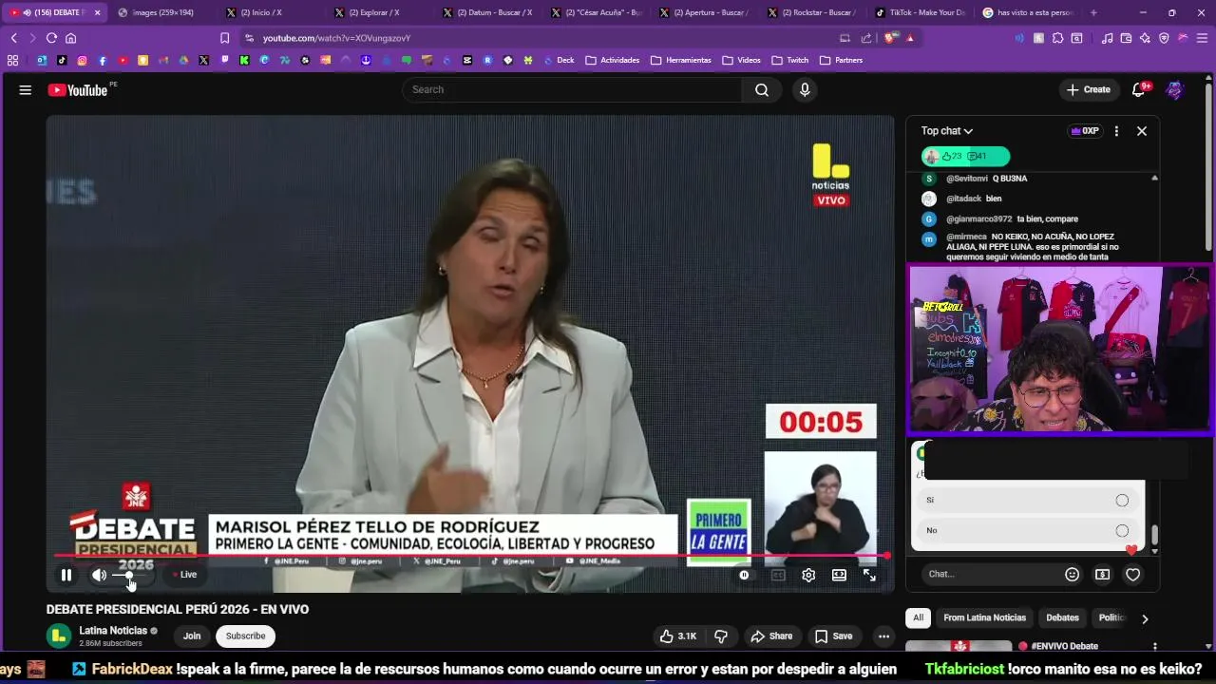
Task: Jump to Live in the player
Action: 185,575
